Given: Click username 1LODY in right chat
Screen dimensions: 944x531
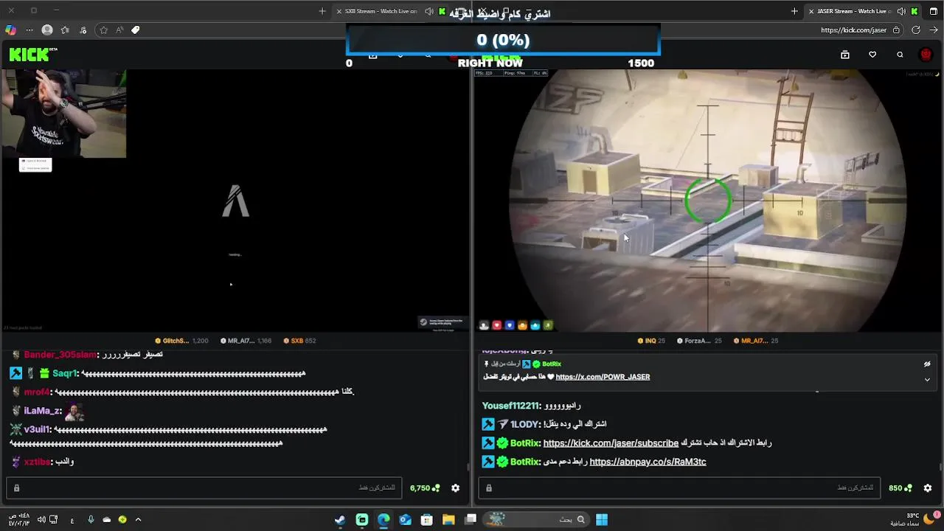Looking at the screenshot, I should coord(525,424).
